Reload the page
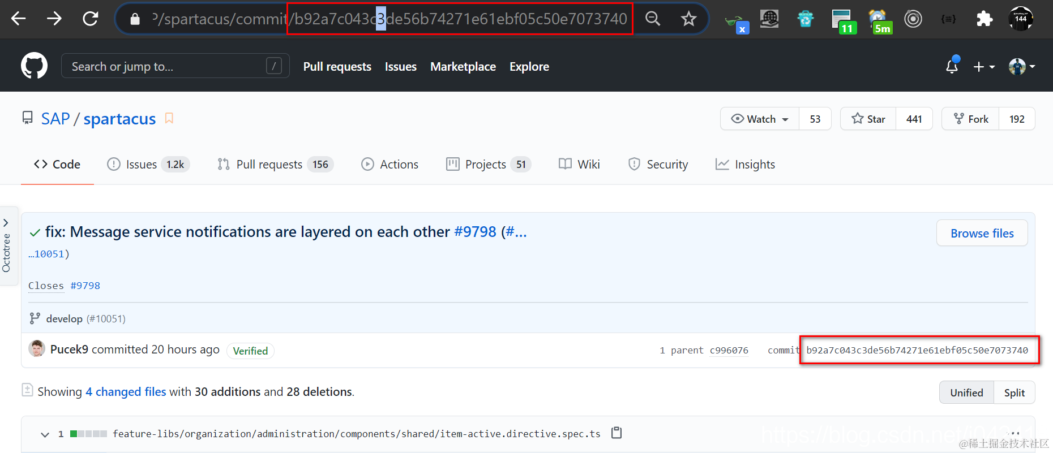The height and width of the screenshot is (453, 1053). (91, 19)
